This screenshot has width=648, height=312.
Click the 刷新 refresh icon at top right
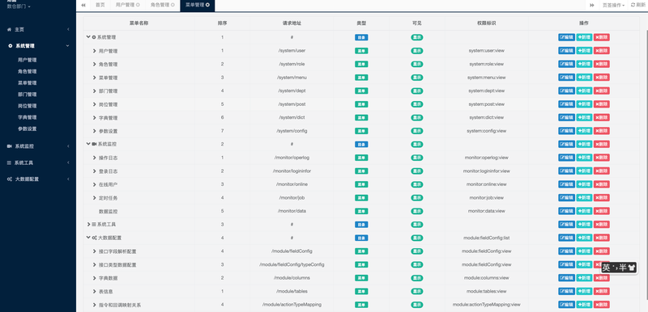[x=633, y=5]
